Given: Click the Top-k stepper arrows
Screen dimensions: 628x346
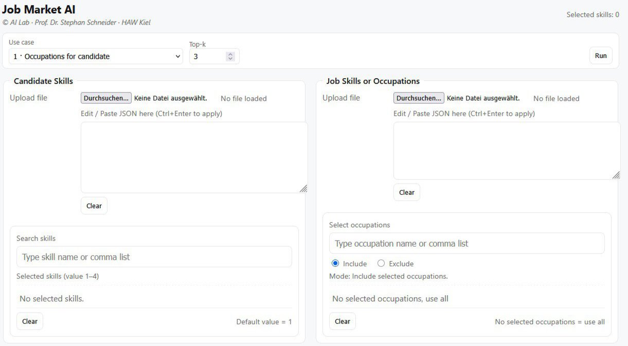Looking at the screenshot, I should coord(230,57).
